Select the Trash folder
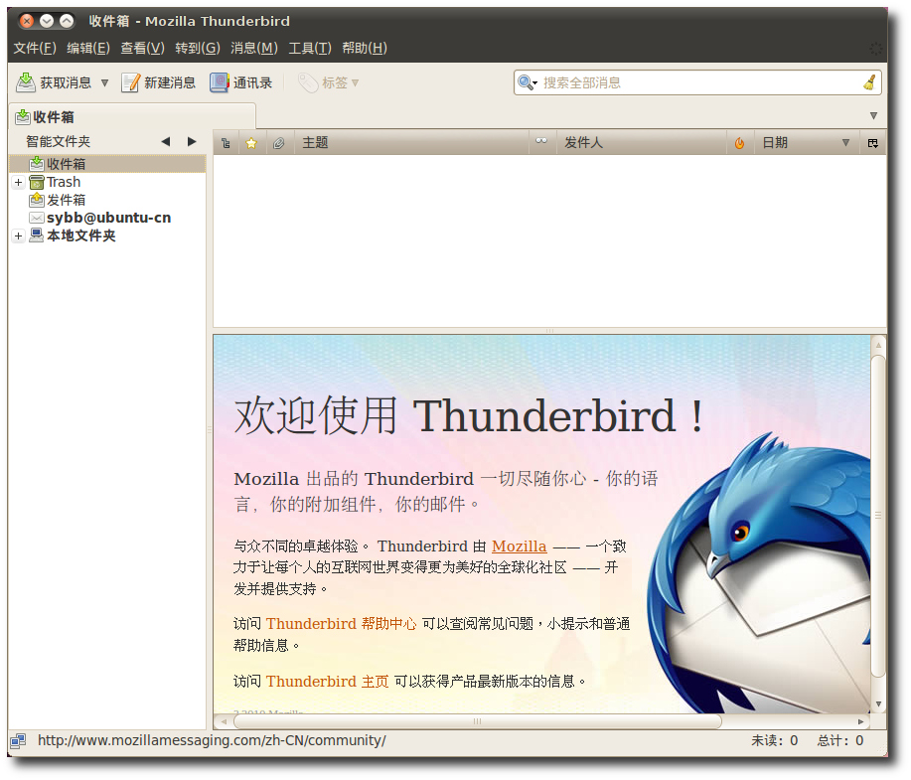 pos(64,182)
